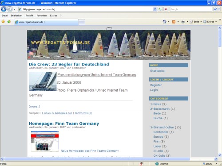The image size is (222, 166).
Task: Open the Ansicht menu
Action: (29, 15)
